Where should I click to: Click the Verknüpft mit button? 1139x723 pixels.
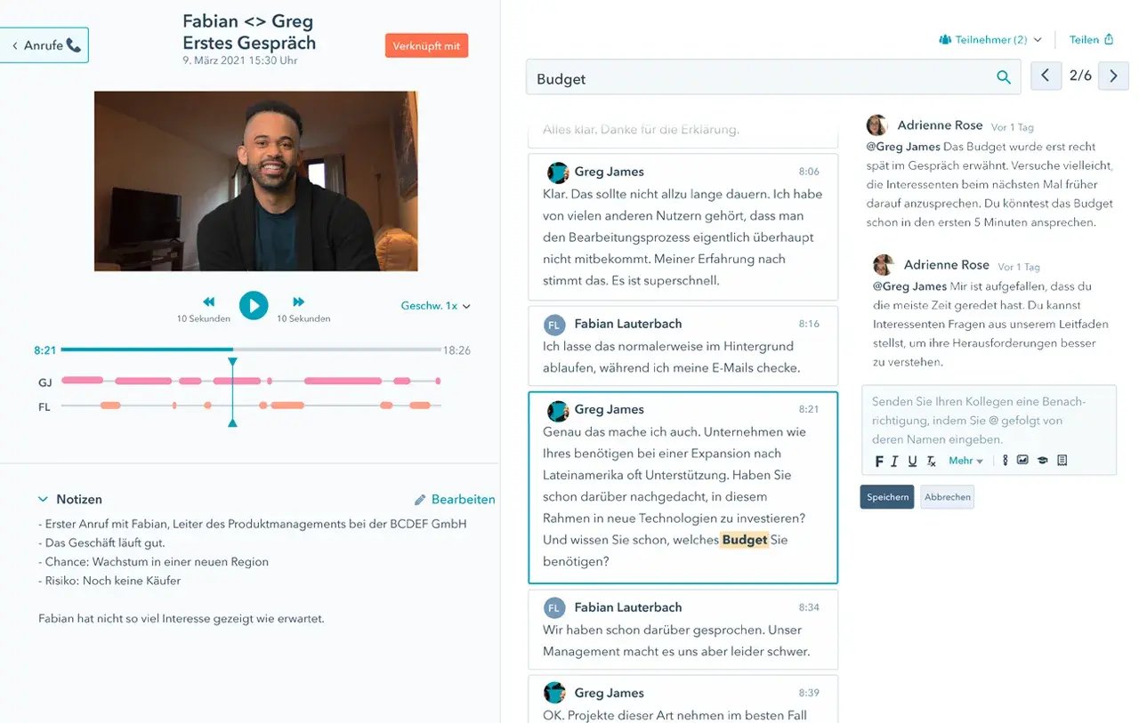427,45
